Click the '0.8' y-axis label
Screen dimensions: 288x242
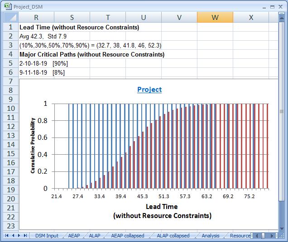[43, 121]
